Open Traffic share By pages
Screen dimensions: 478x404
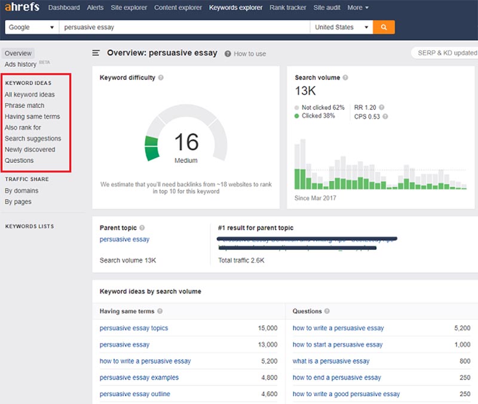pyautogui.click(x=18, y=202)
